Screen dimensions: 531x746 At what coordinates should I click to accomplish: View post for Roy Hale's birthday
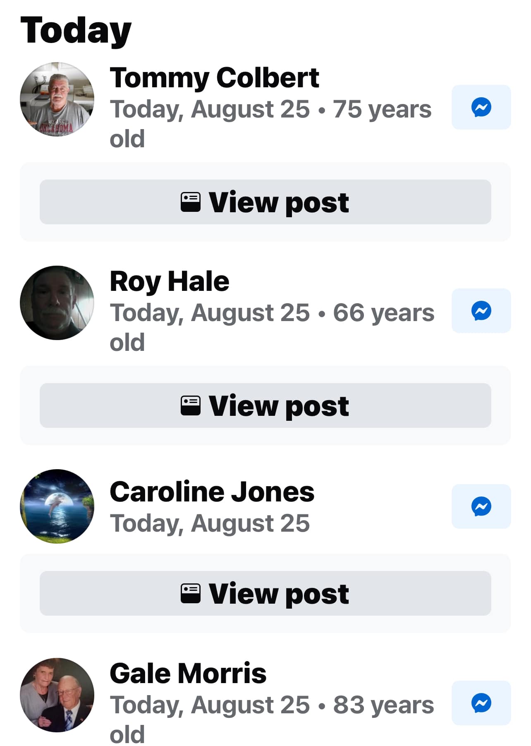pos(265,405)
